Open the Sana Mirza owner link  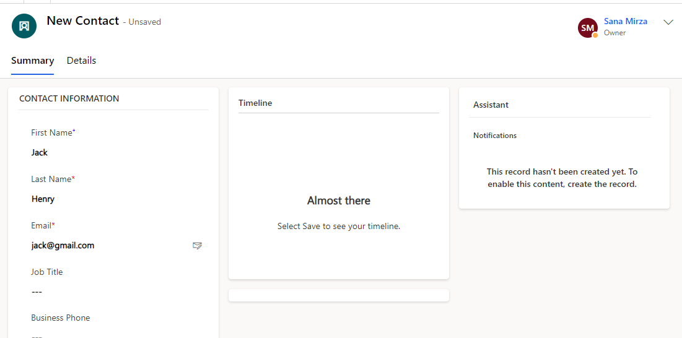coord(626,22)
